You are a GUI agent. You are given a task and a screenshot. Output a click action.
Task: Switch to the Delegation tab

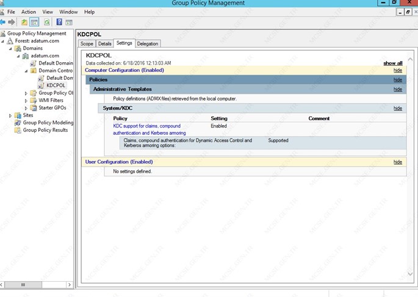(148, 44)
